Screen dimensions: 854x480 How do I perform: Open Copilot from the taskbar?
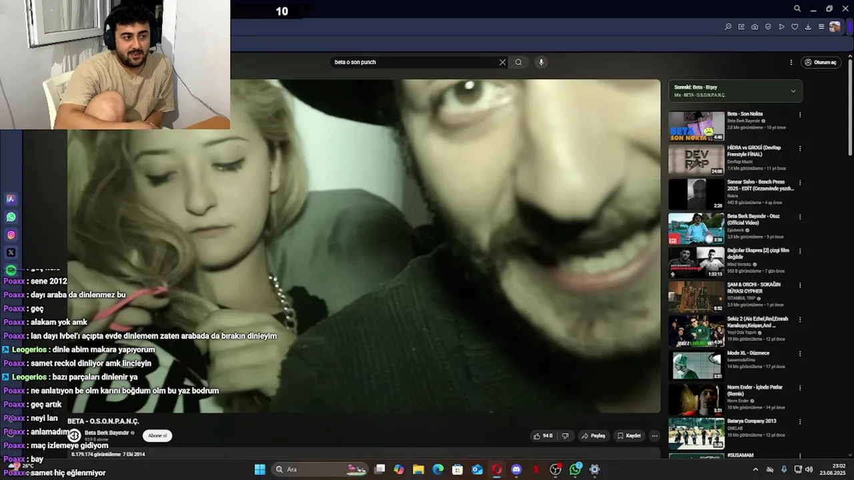pos(399,469)
